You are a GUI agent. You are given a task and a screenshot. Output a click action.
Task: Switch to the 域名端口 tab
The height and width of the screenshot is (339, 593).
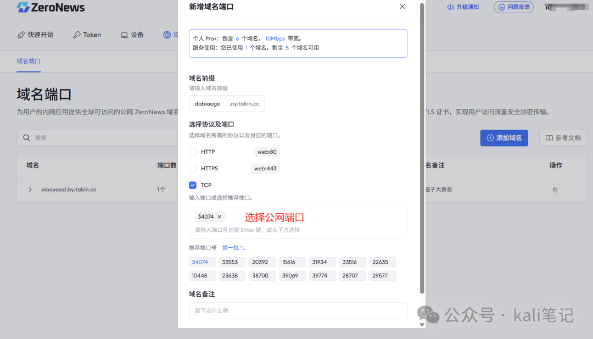pyautogui.click(x=28, y=61)
